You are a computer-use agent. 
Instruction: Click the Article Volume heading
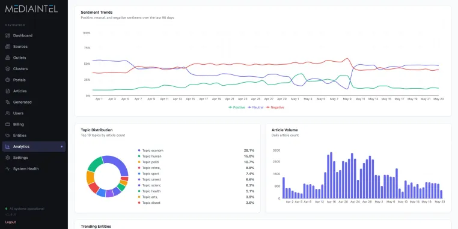click(285, 130)
